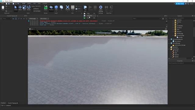Switch to the VIEW ribbon tab
The height and width of the screenshot is (110, 195).
pyautogui.click(x=39, y=4)
